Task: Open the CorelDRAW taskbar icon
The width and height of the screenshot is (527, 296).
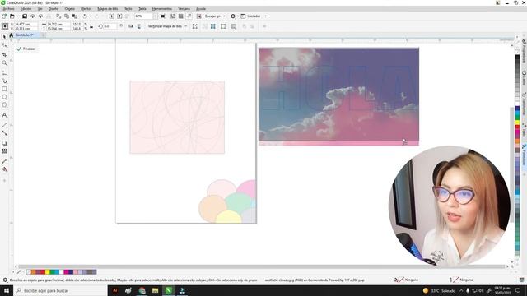Action: pyautogui.click(x=168, y=290)
